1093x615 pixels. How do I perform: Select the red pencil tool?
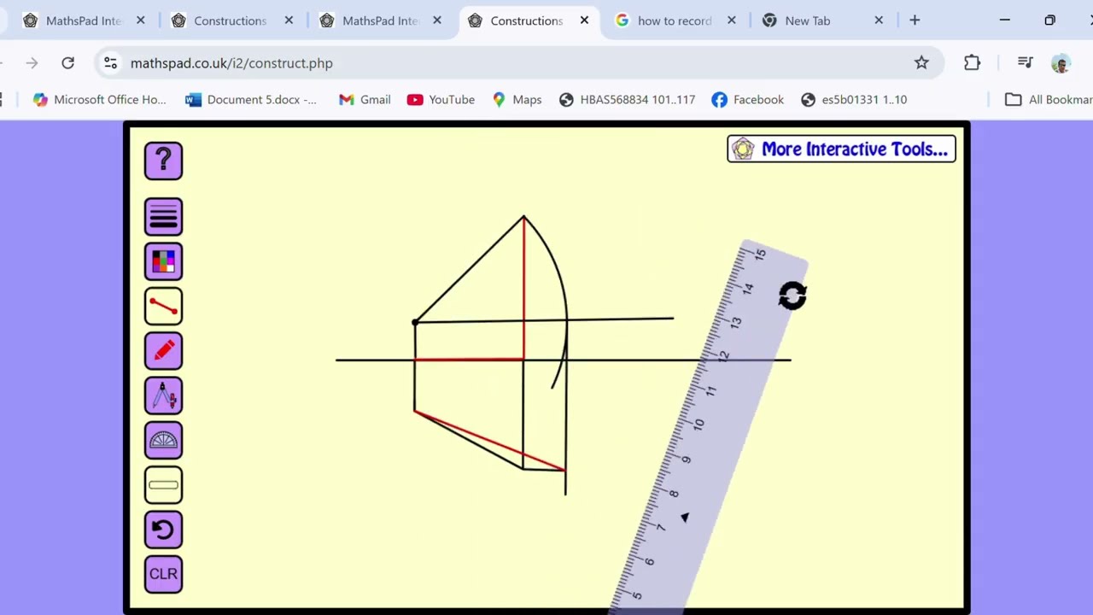tap(163, 350)
